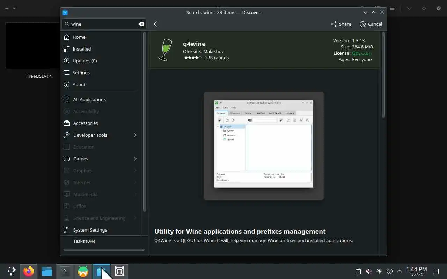Image resolution: width=447 pixels, height=279 pixels.
Task: Click the Discover app icon in titlebar
Action: pyautogui.click(x=65, y=12)
